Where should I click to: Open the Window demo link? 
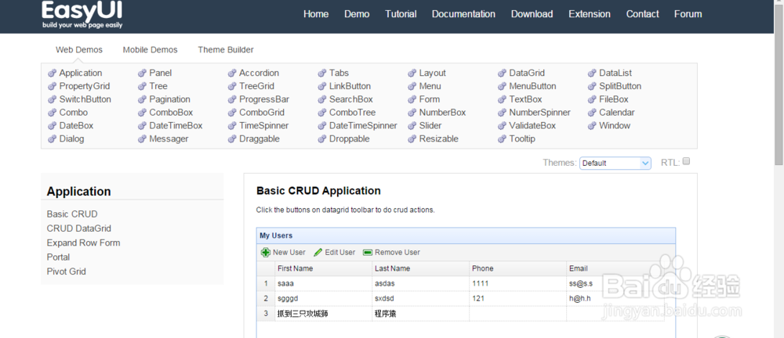[615, 126]
